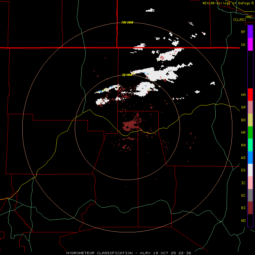
Task: Click the pink GR legend color swatch
Action: pos(250,107)
